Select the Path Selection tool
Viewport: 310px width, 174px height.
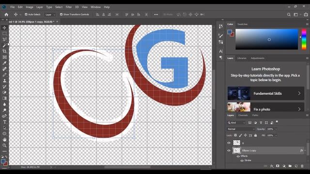[4, 128]
